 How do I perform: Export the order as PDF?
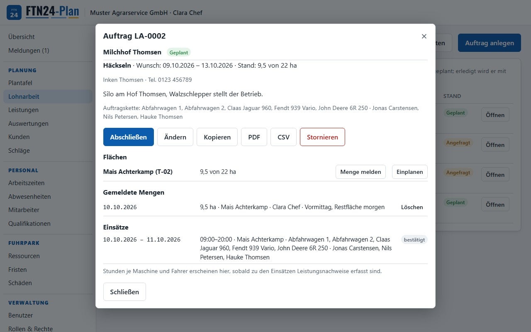254,137
